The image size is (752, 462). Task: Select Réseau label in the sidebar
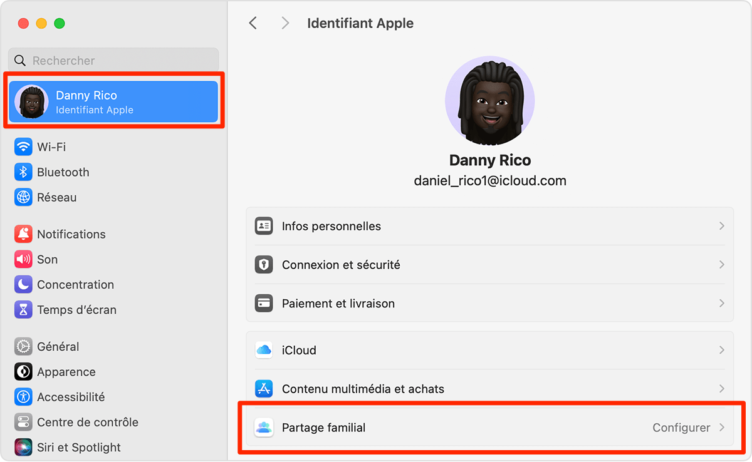pos(57,197)
